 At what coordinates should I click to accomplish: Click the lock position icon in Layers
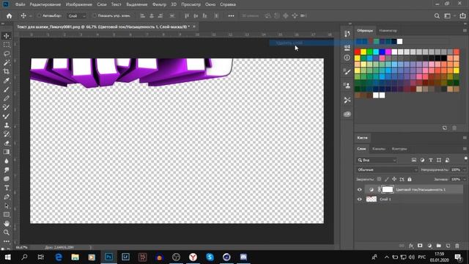(x=394, y=179)
